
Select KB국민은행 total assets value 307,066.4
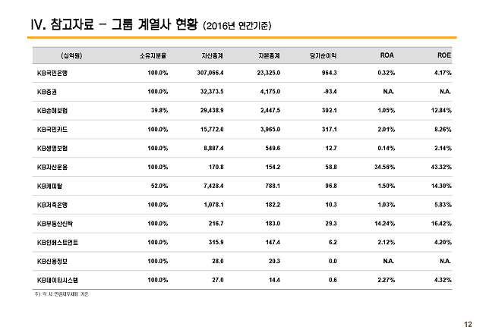click(210, 73)
